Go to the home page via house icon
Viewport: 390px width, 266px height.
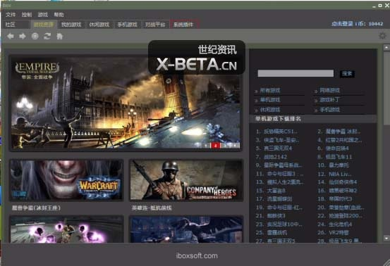tap(60, 36)
